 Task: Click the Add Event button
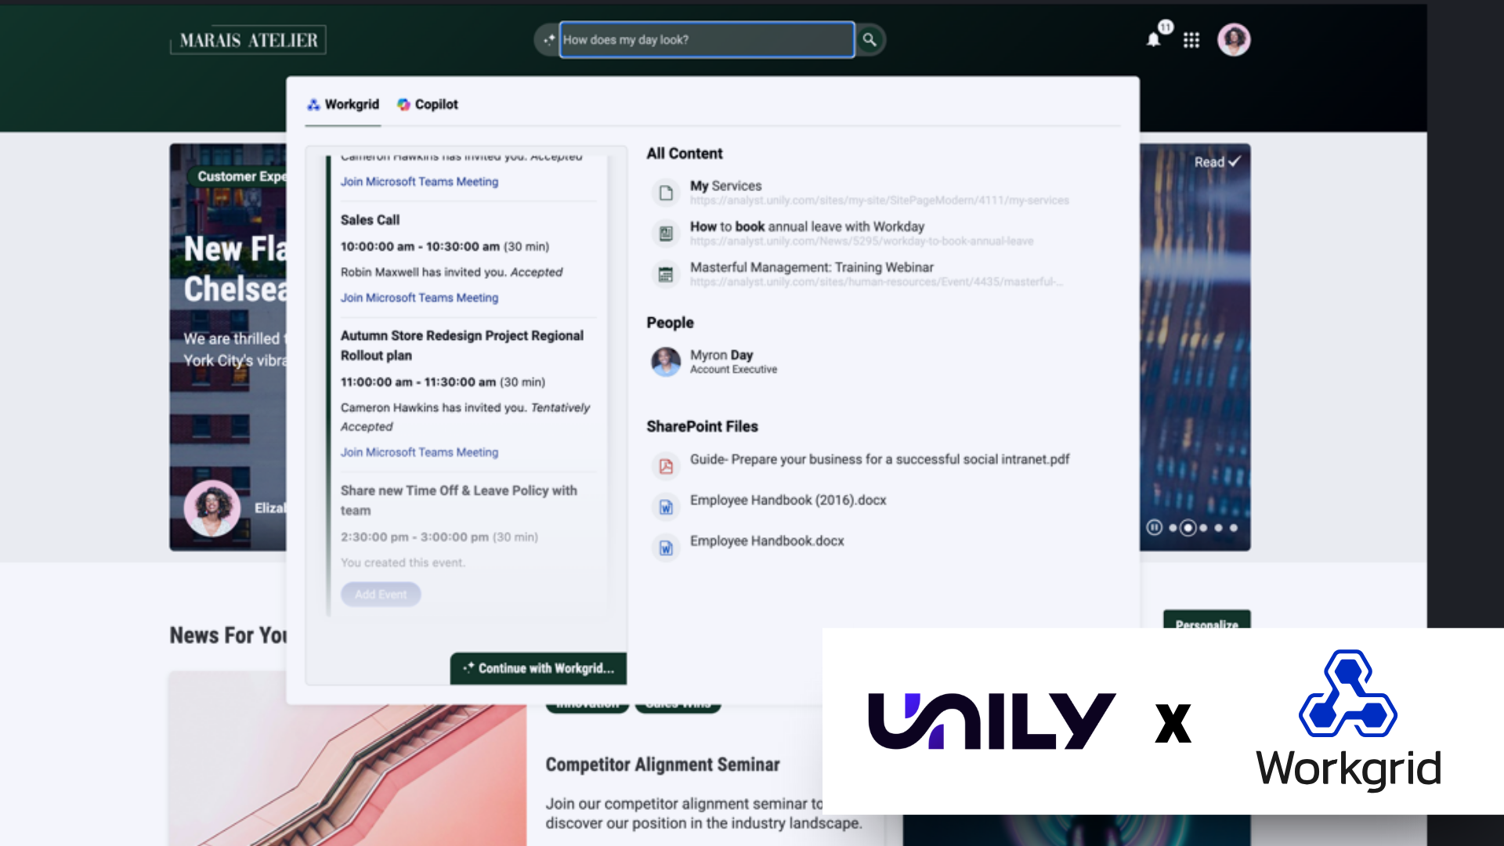[381, 595]
